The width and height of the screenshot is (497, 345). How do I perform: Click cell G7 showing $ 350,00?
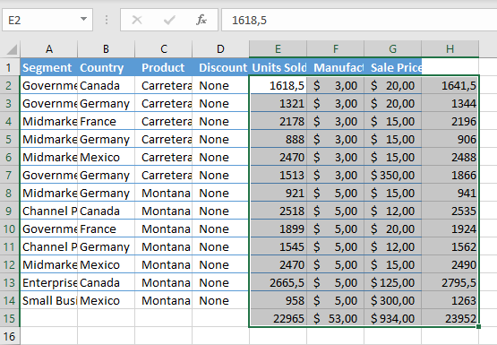click(393, 175)
